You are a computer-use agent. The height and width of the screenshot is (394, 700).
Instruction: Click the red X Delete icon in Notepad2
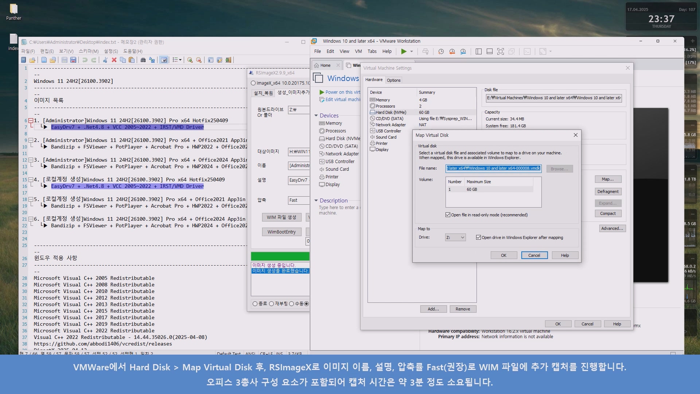(114, 60)
